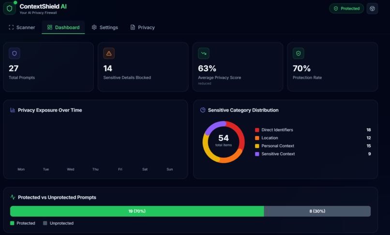Click the Sat axis label

145,169
